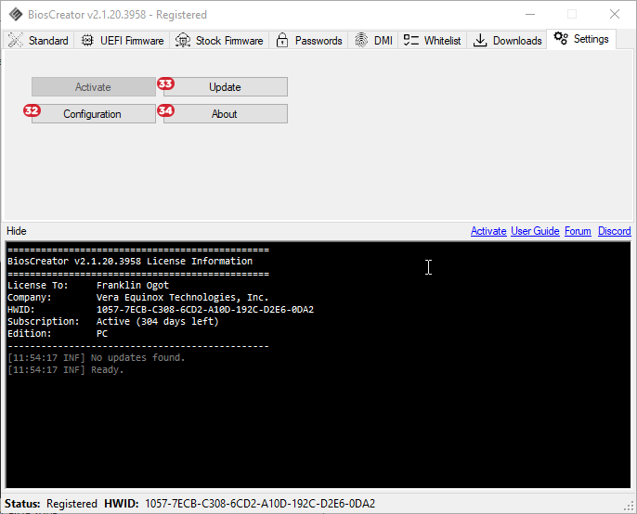Click the About button
This screenshot has height=514, width=637.
(226, 114)
